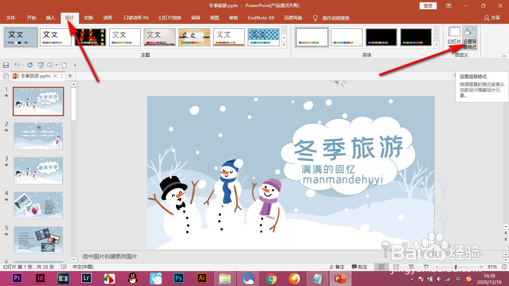Select the first white variant thumbnail
509x286 pixels.
tap(312, 37)
